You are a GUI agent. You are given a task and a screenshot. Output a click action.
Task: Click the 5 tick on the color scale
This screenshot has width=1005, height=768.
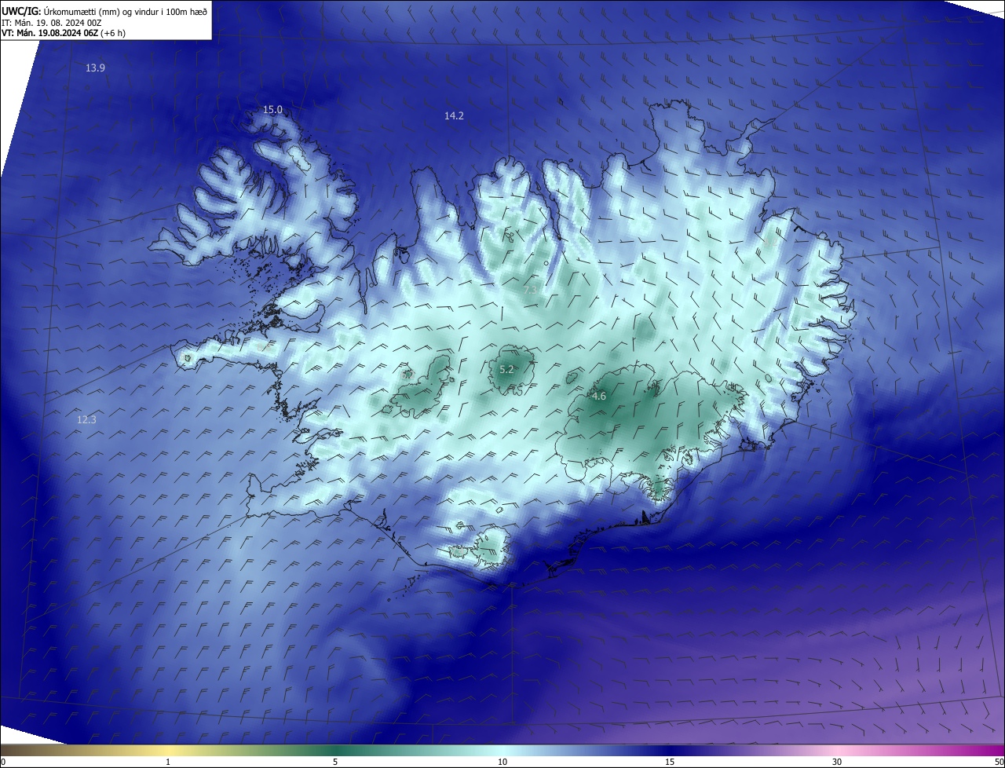(335, 763)
